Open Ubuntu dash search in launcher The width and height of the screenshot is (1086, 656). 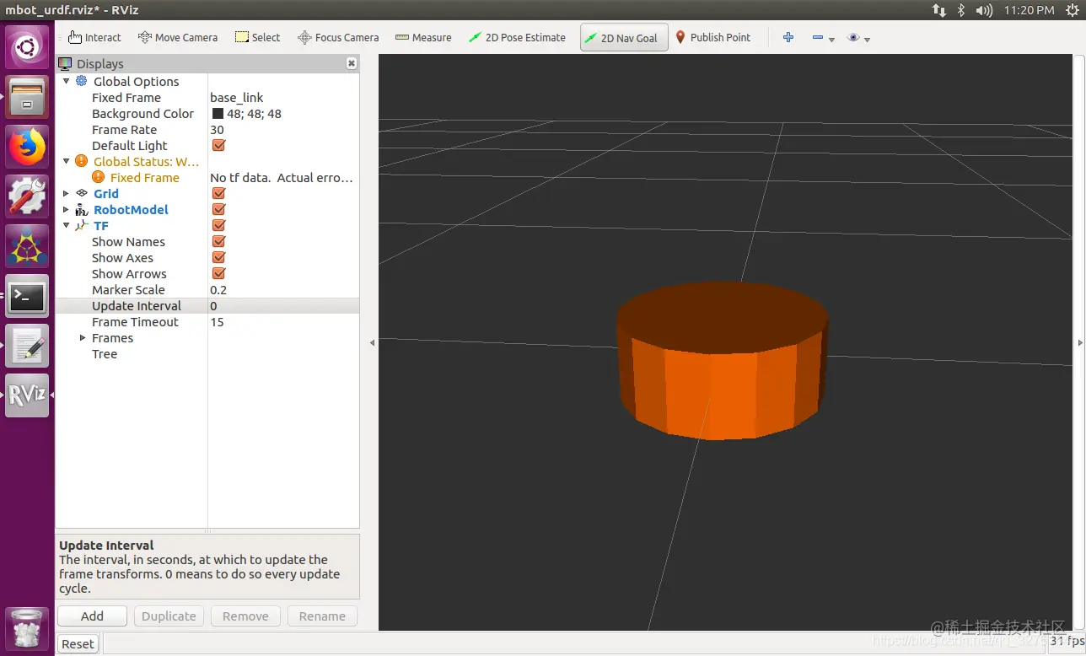tap(28, 47)
